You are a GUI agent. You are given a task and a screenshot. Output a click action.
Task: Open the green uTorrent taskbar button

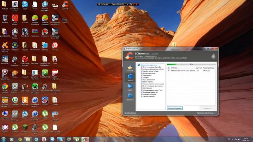coord(77,139)
